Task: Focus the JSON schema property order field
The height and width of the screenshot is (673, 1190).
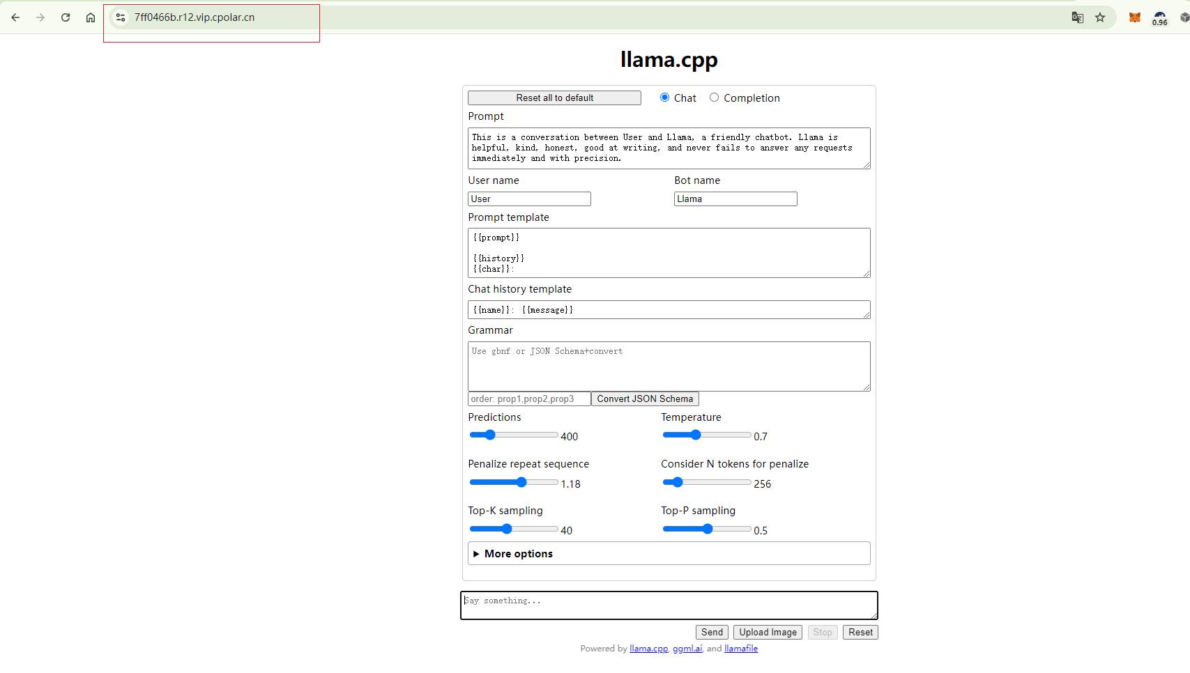Action: 529,399
